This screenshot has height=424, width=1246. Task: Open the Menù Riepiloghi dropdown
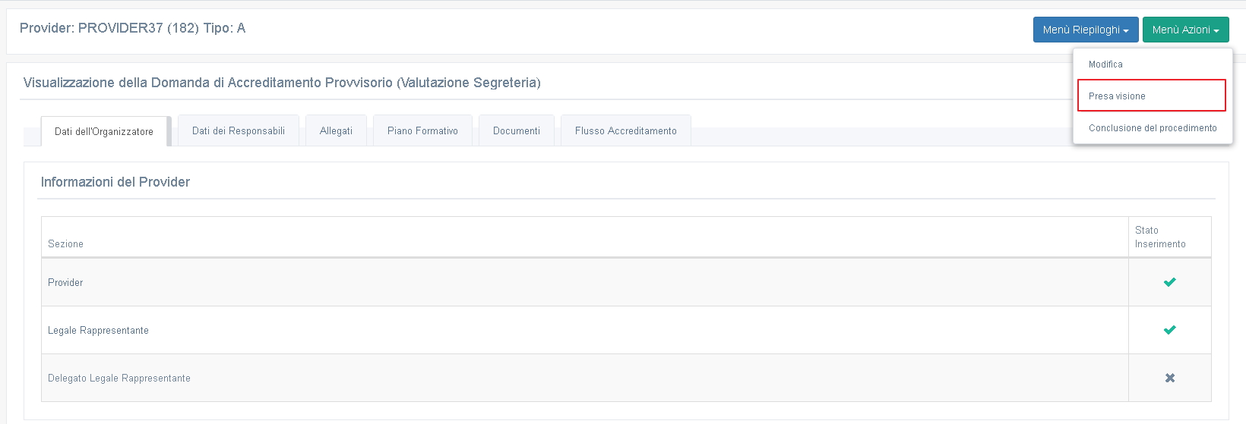[x=1086, y=30]
